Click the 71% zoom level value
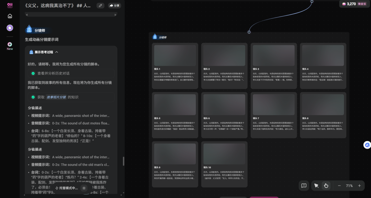 pos(349,186)
